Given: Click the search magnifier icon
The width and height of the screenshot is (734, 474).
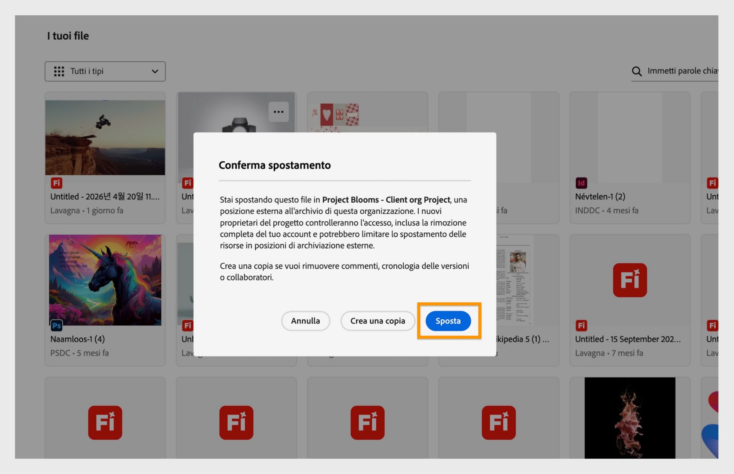Looking at the screenshot, I should click(x=637, y=71).
